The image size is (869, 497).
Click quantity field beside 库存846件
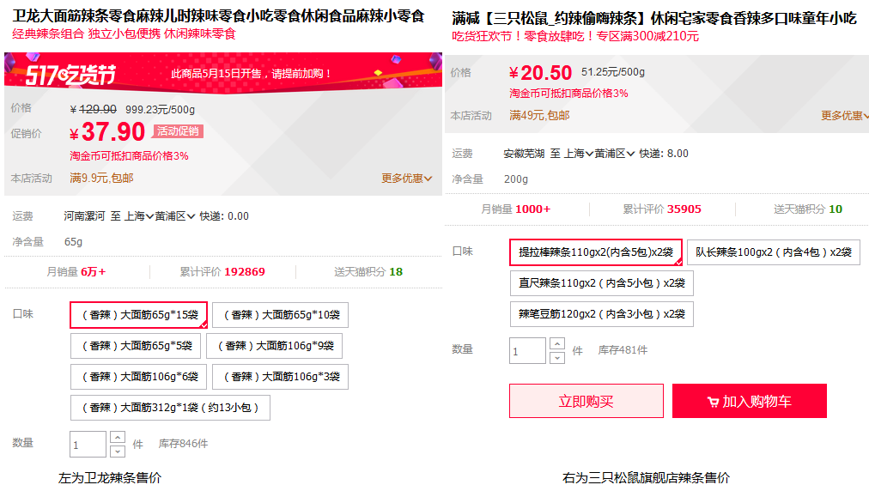coord(88,445)
